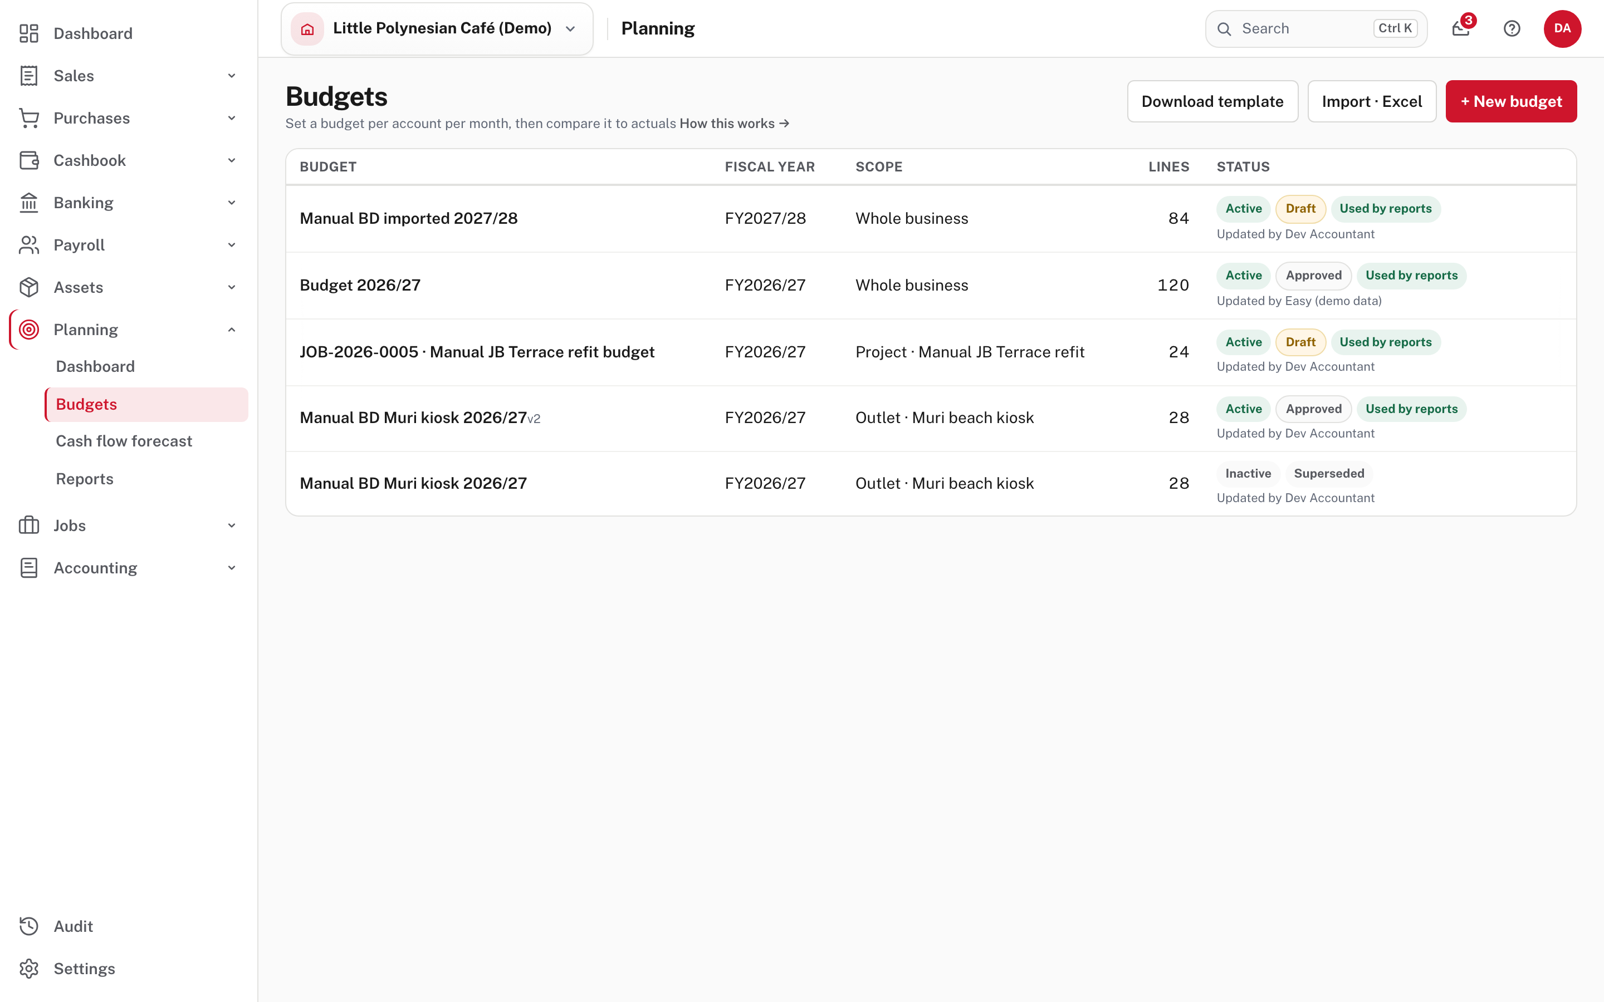Image resolution: width=1604 pixels, height=1002 pixels.
Task: Focus the Search input field
Action: tap(1316, 28)
